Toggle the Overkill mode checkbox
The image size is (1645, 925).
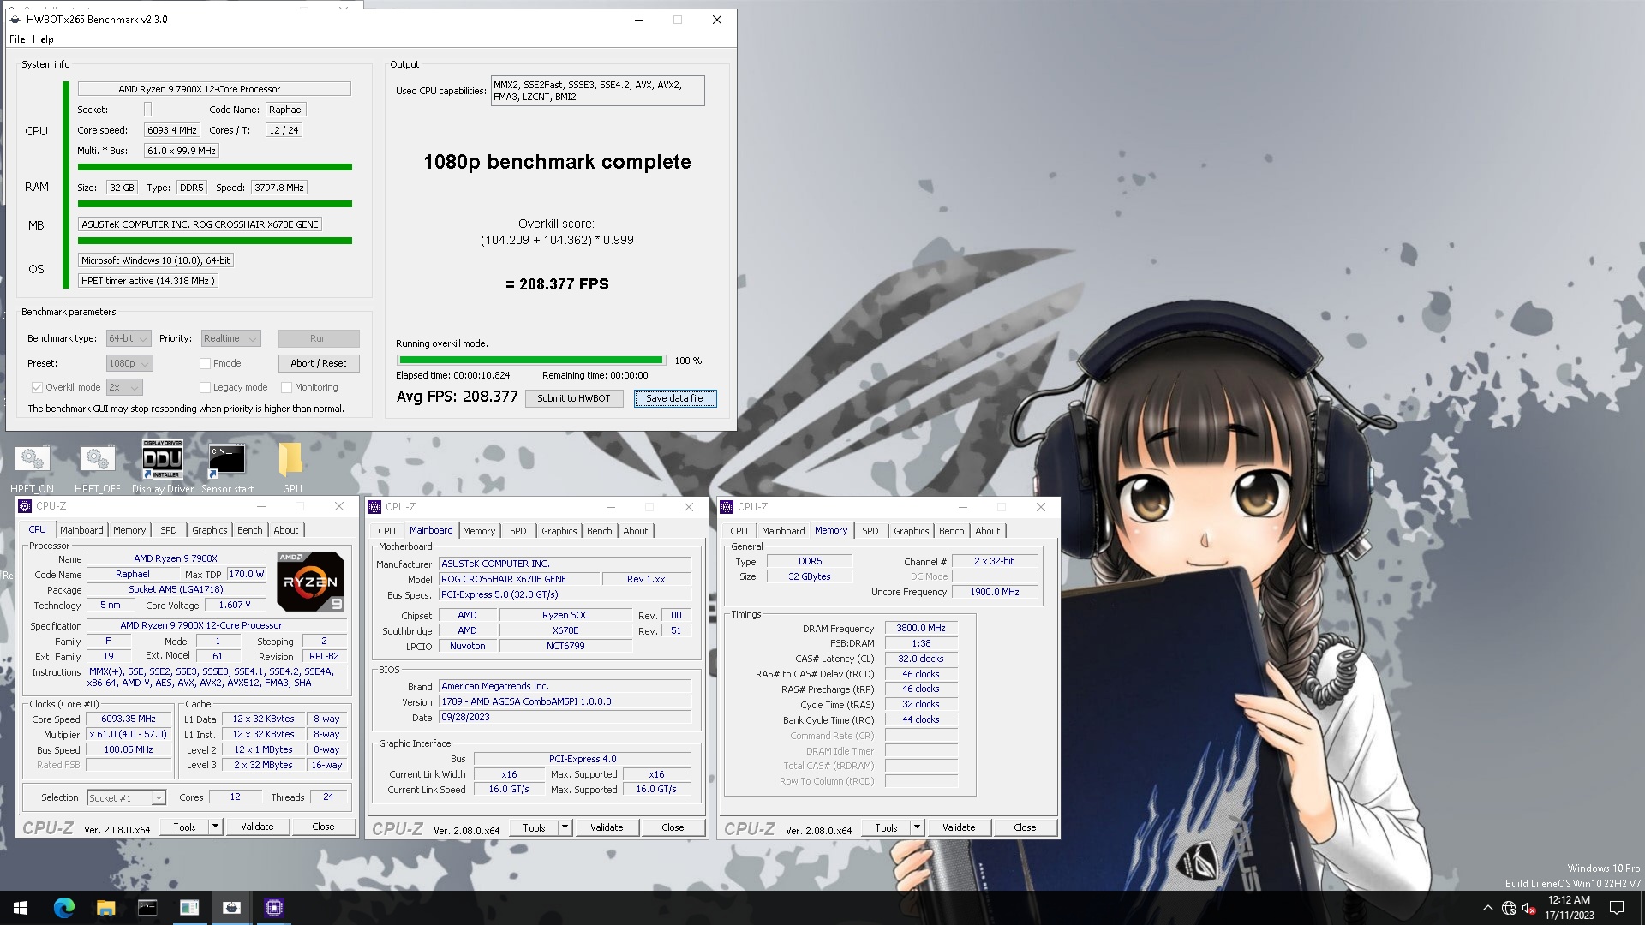click(37, 387)
